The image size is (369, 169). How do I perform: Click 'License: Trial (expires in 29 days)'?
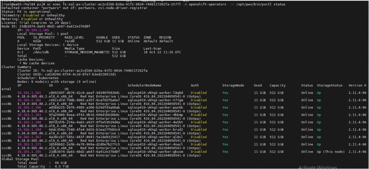(x=36, y=23)
